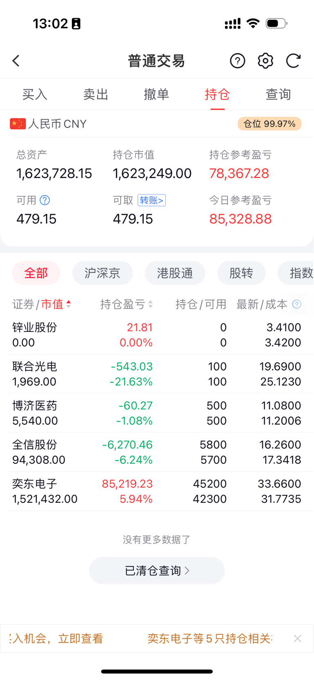Screen dimensions: 314x680
Task: Sort by 市值 column arrow
Action: coord(69,304)
